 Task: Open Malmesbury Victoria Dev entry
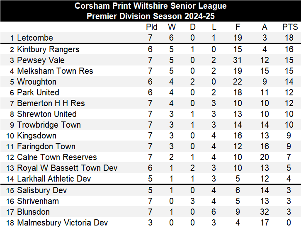(x=62, y=223)
